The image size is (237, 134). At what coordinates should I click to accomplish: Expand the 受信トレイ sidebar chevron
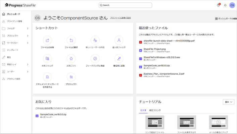(x=27, y=65)
